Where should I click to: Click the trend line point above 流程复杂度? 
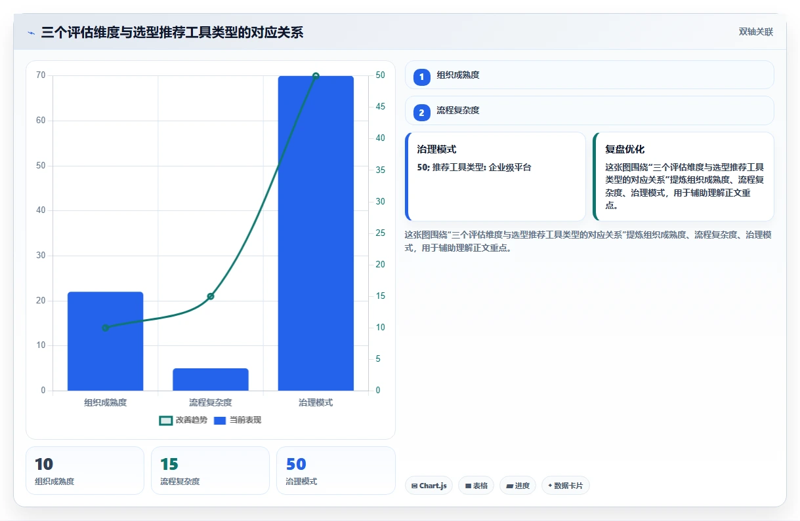tap(211, 296)
